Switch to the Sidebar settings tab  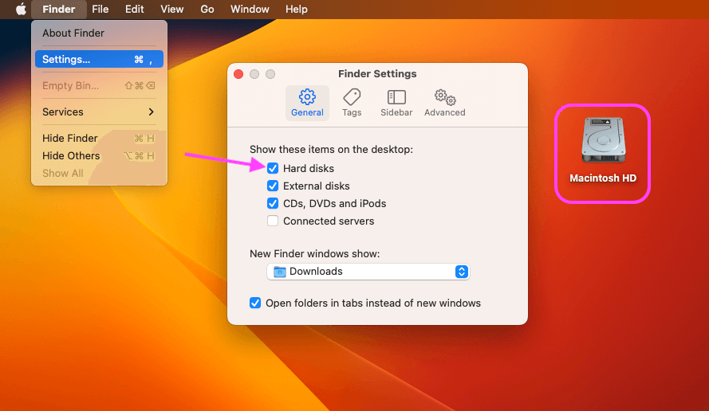point(396,103)
